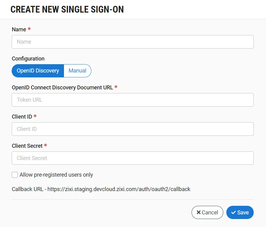Click the Name field label

coord(19,29)
